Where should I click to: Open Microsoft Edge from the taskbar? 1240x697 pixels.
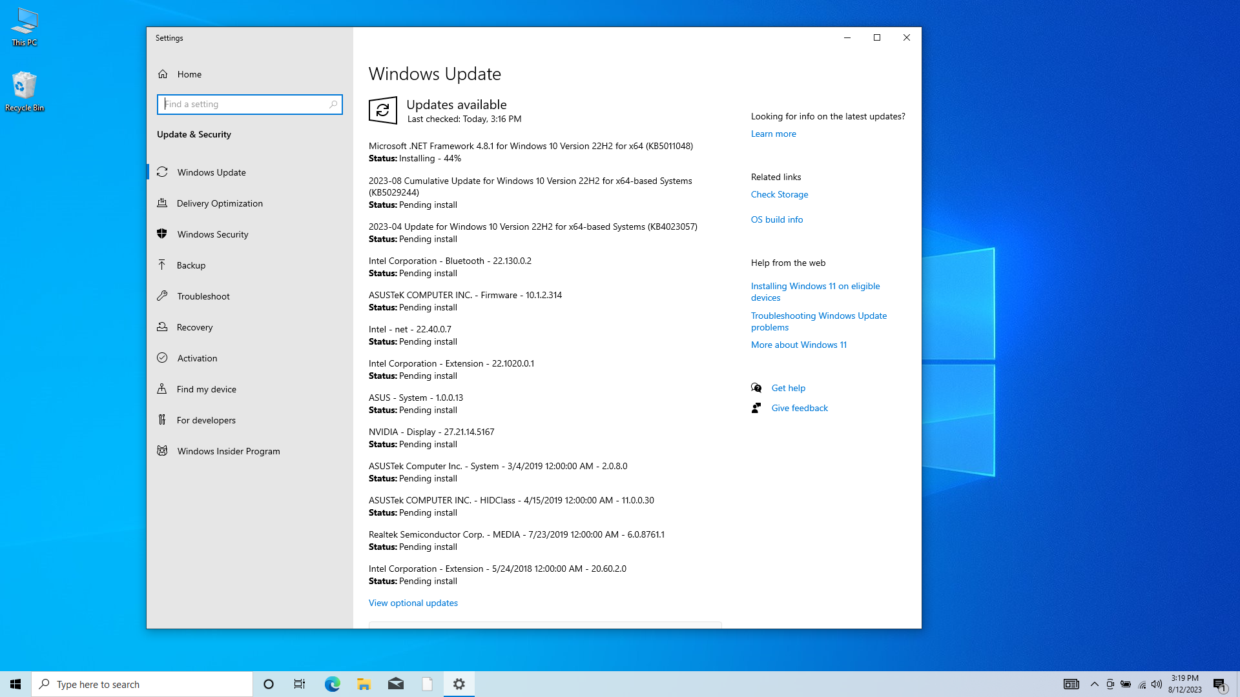[x=332, y=684]
